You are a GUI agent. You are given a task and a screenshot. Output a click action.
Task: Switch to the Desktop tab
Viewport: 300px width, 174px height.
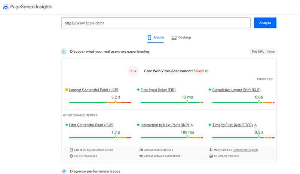(x=181, y=38)
